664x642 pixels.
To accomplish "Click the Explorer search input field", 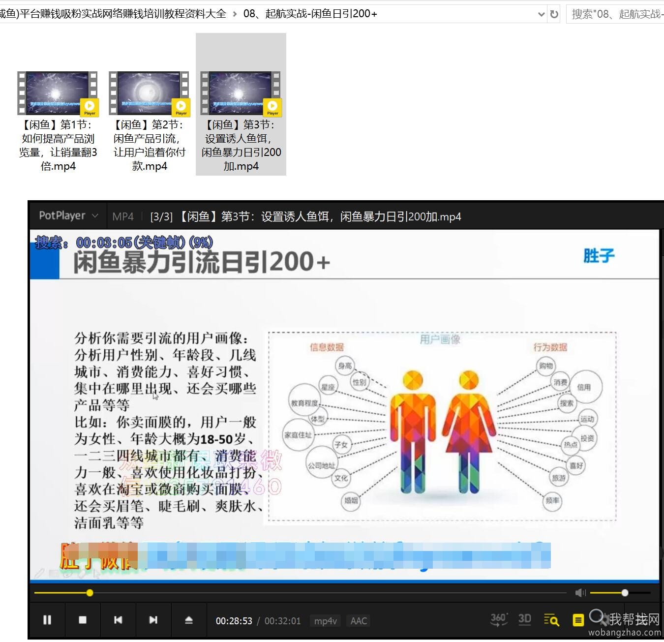I will coord(615,14).
